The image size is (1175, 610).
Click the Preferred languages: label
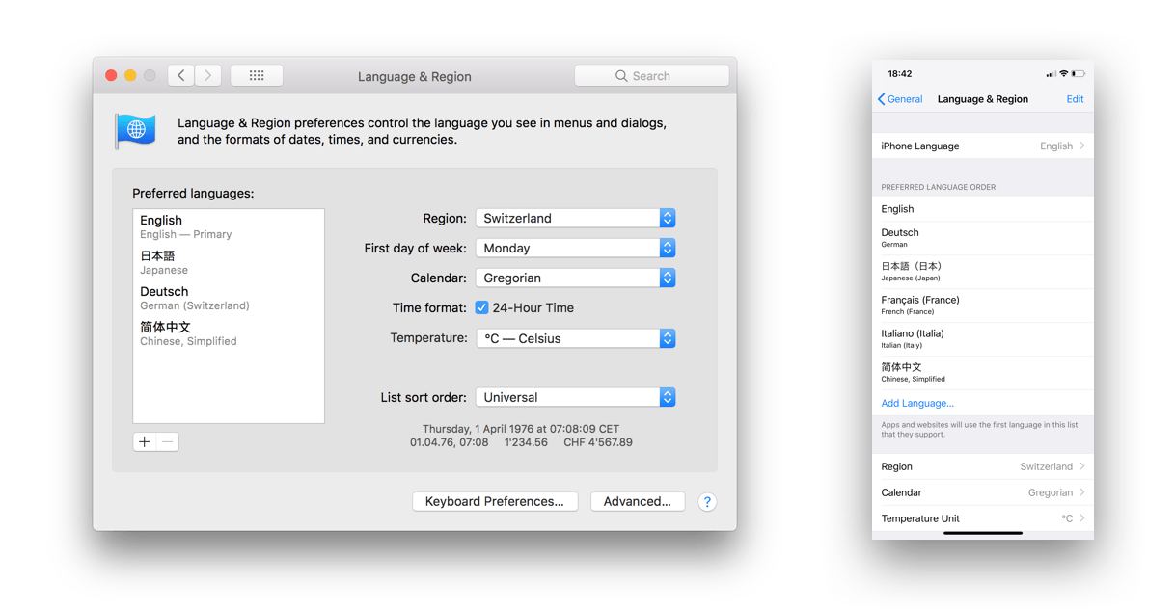tap(193, 194)
